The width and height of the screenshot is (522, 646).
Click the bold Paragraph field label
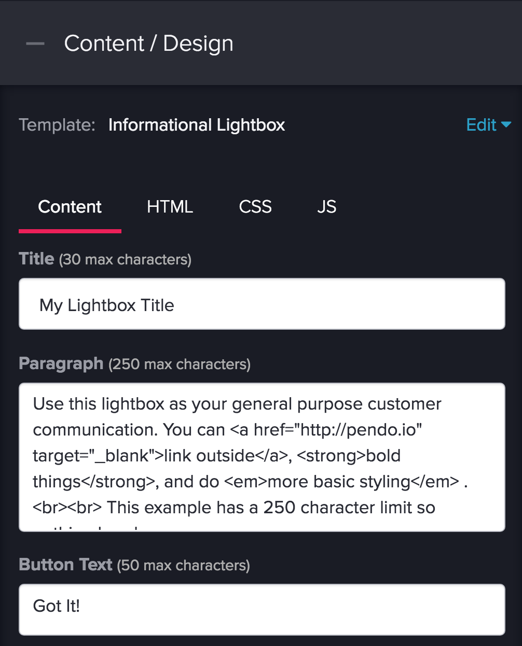61,363
